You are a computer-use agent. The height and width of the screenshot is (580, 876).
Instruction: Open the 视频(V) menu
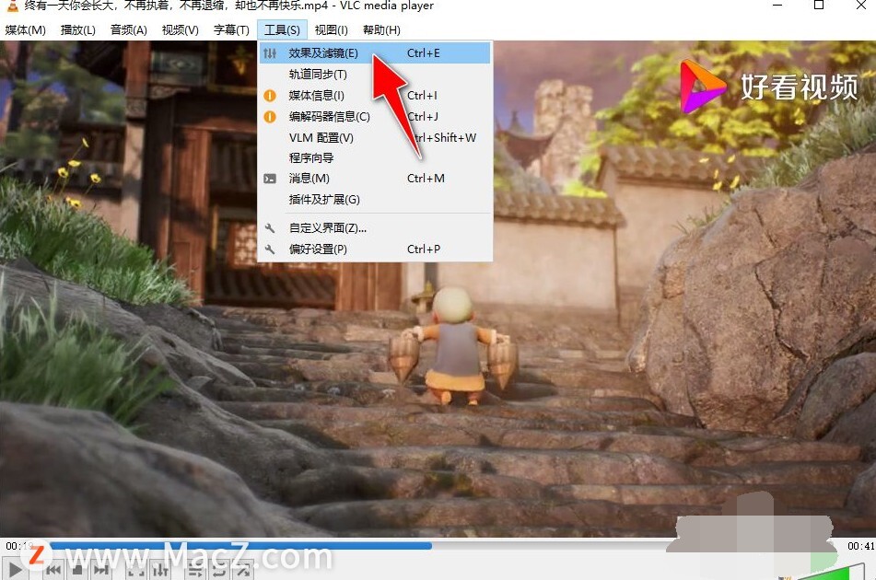[x=180, y=30]
